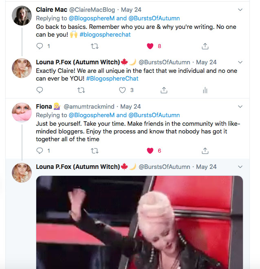Retweet Claire Mac's tweet
Image resolution: width=260 pixels, height=269 pixels.
pos(95,46)
